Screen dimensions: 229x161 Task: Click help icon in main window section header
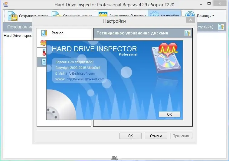point(221,27)
